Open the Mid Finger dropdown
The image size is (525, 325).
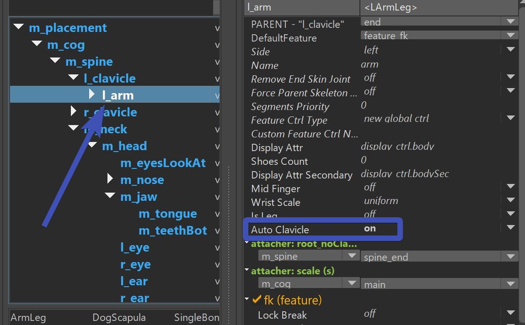click(511, 186)
